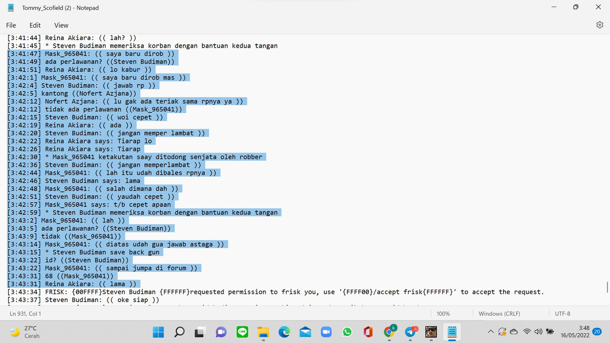Open Task View on taskbar
Image resolution: width=610 pixels, height=343 pixels.
point(200,332)
